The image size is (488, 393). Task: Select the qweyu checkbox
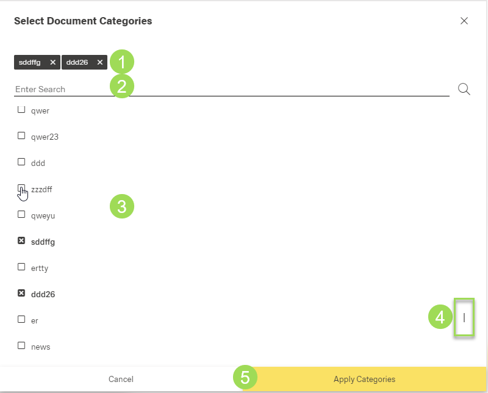click(21, 215)
